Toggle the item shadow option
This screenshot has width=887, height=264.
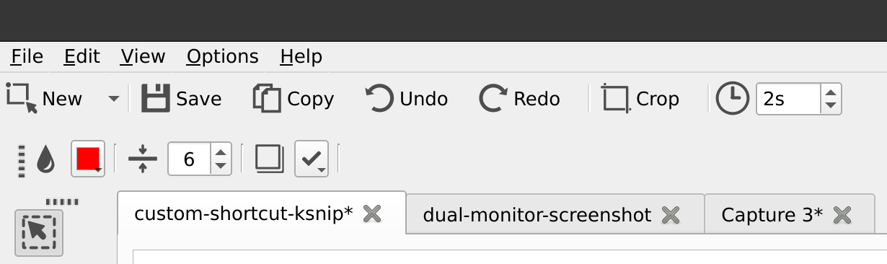[x=270, y=159]
